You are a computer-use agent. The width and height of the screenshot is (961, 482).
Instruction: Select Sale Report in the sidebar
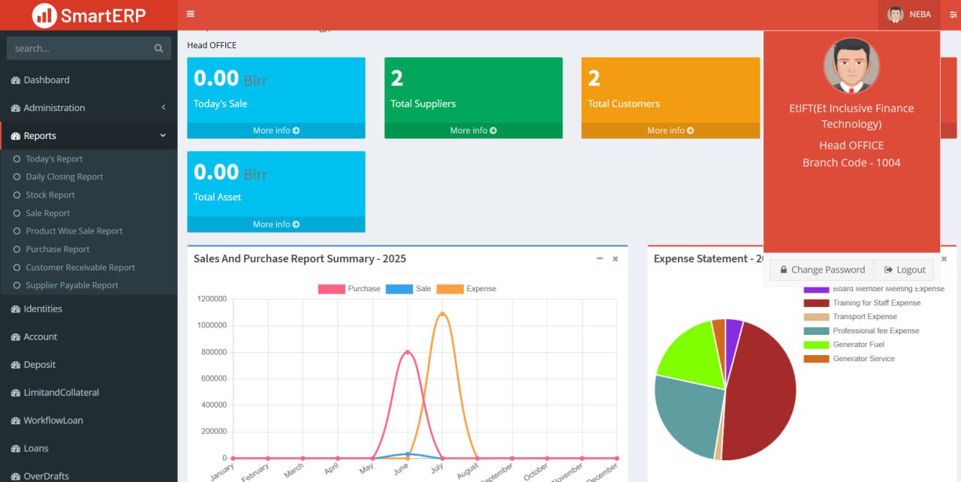[48, 213]
